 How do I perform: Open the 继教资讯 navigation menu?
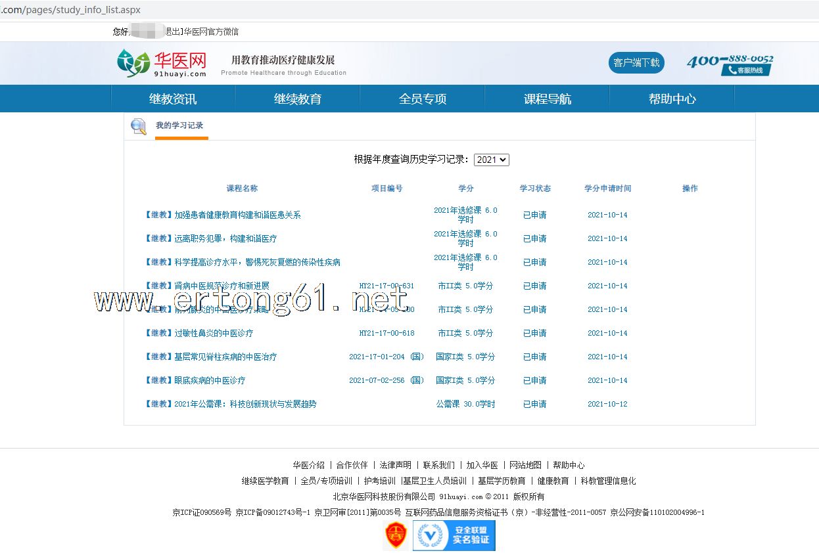(173, 99)
